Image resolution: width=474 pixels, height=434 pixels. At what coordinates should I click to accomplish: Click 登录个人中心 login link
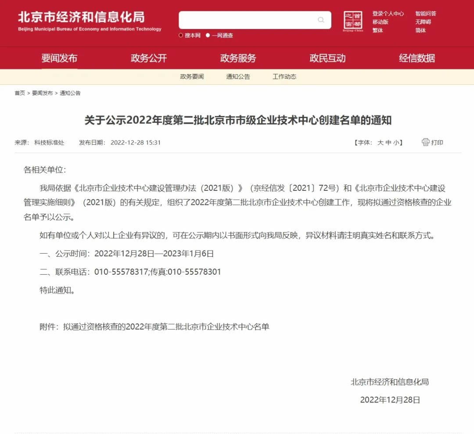coord(388,14)
